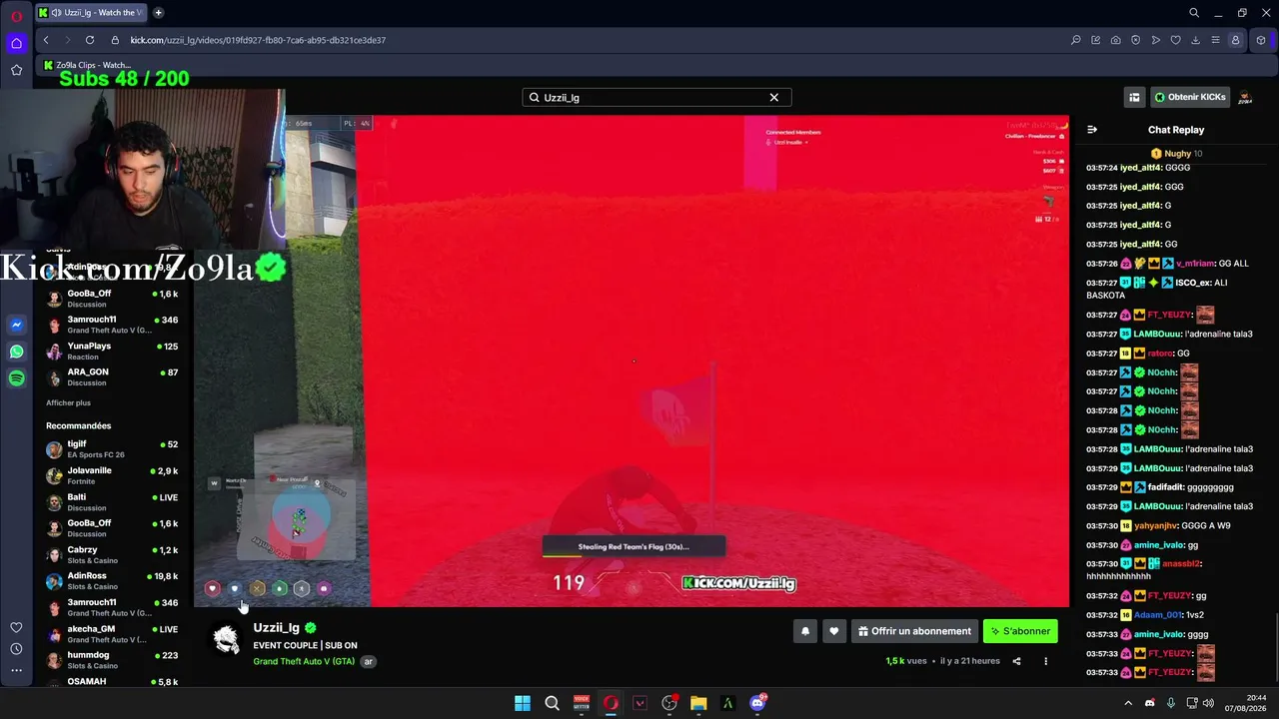This screenshot has width=1279, height=719.
Task: Share the video with the share icon
Action: coord(1016,661)
